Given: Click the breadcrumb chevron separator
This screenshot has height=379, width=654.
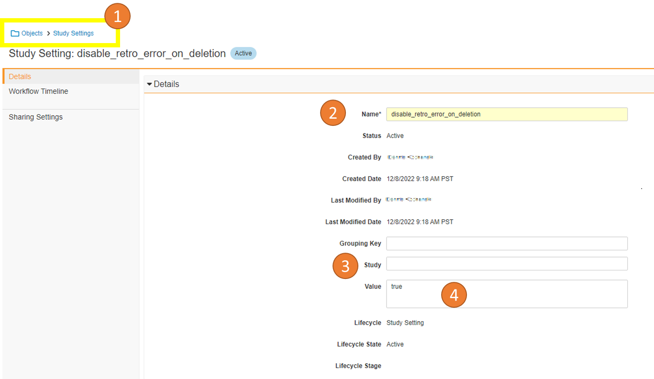Looking at the screenshot, I should (48, 33).
